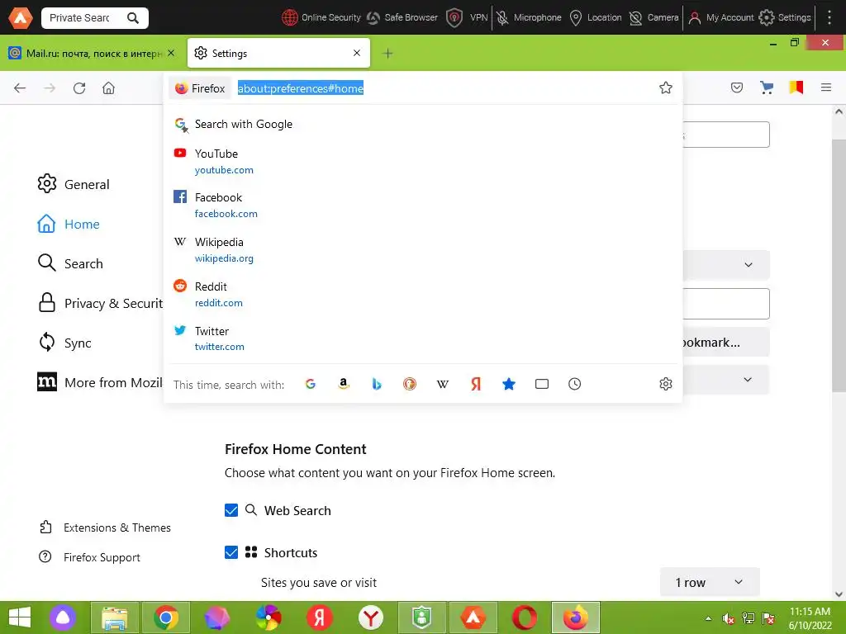Bookmark this page with star icon
Screen dimensions: 846x634
pyautogui.click(x=666, y=88)
